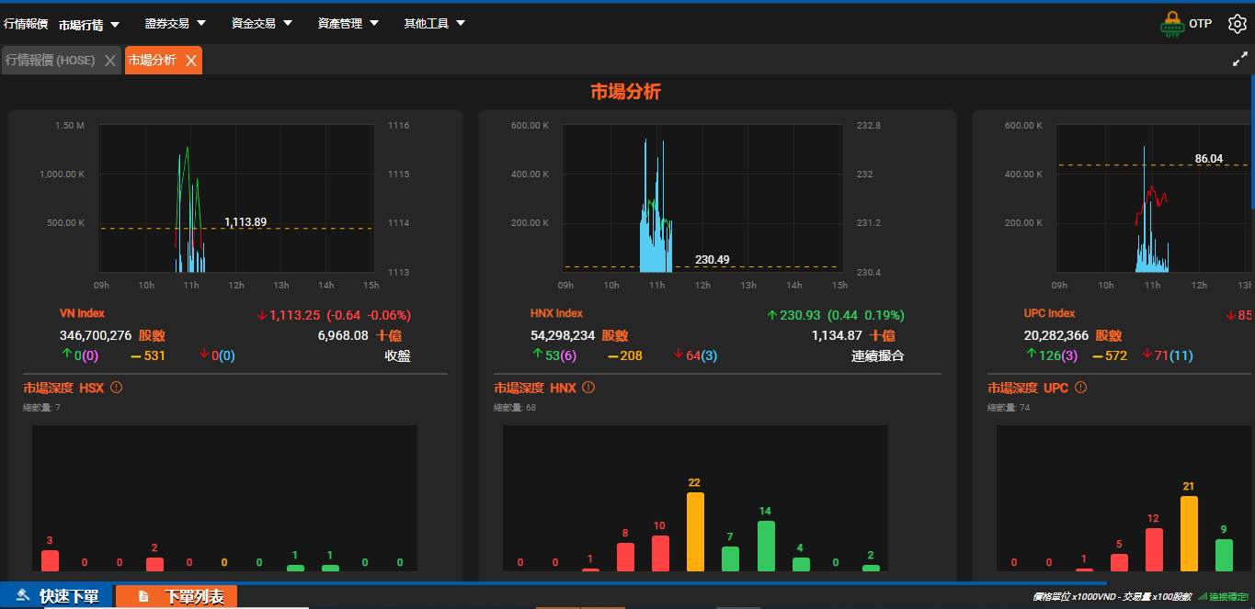This screenshot has width=1255, height=609.
Task: Click the VN Index label
Action: 82,313
